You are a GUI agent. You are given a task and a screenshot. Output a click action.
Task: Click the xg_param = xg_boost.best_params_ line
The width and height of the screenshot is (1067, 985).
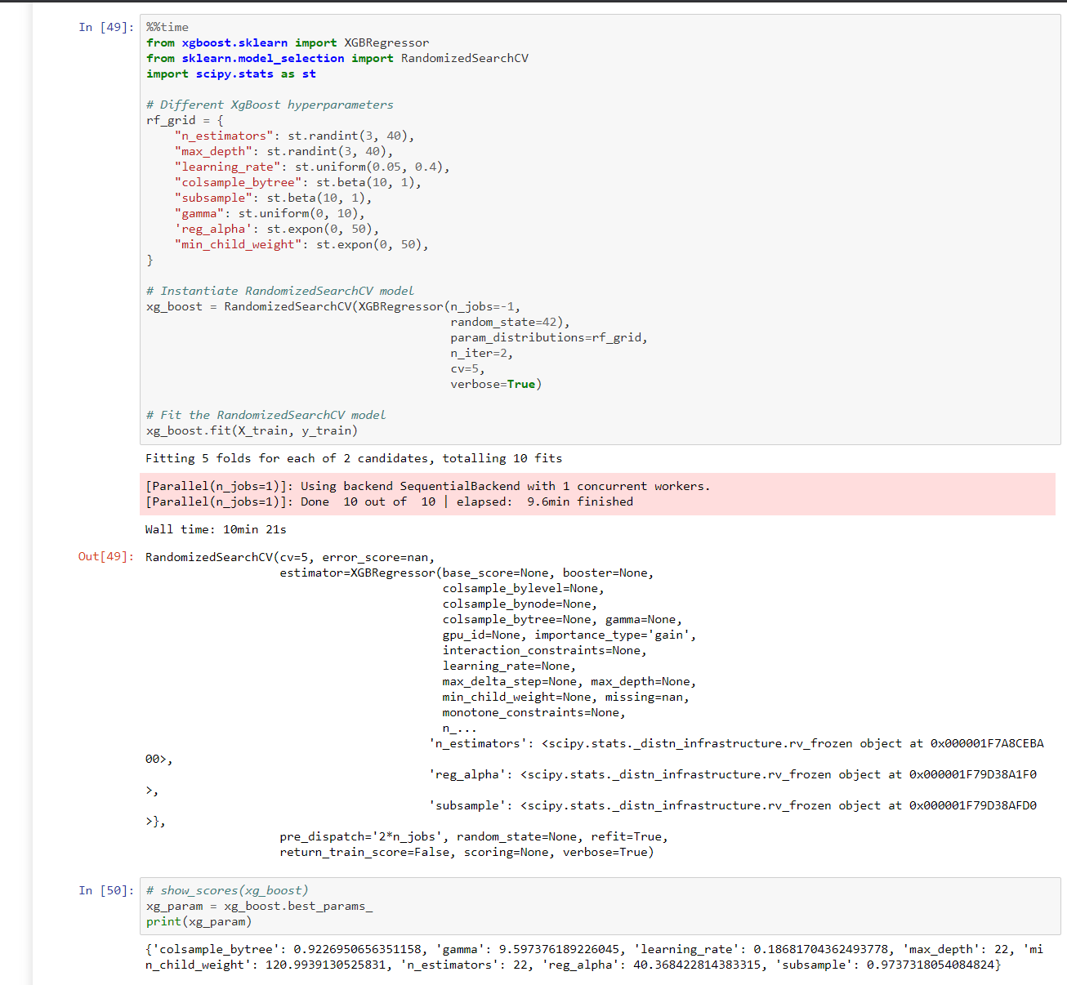point(259,906)
